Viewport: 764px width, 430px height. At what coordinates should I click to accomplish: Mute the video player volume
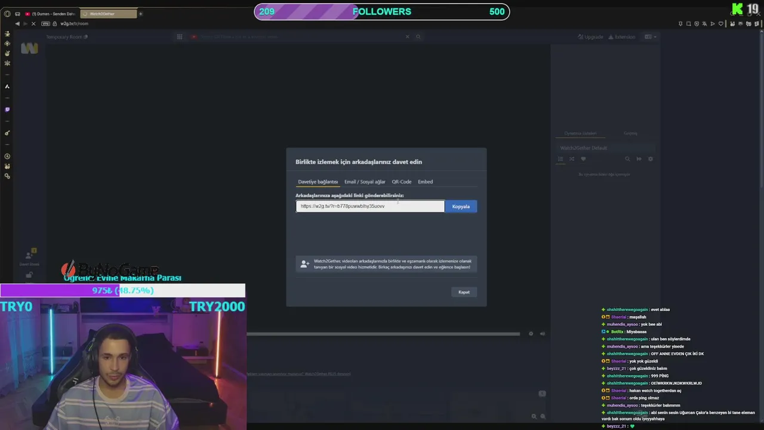click(x=542, y=334)
